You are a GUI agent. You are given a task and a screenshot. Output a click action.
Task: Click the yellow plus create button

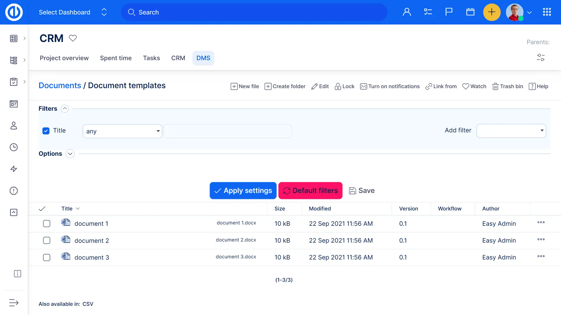pos(492,12)
